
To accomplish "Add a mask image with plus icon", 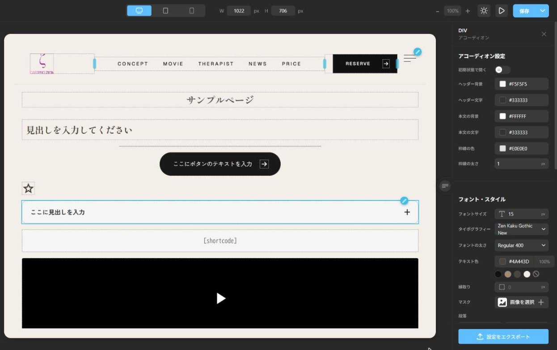I will pos(541,302).
